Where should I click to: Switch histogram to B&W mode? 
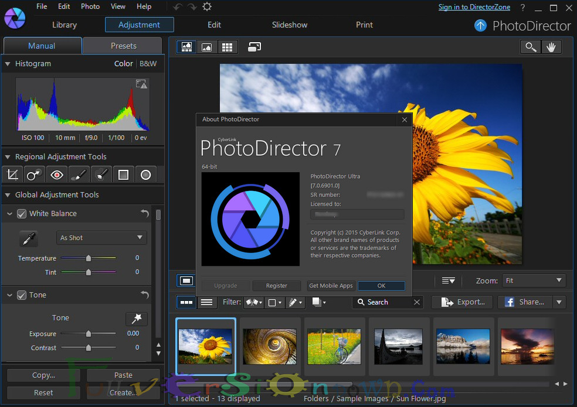coord(148,64)
